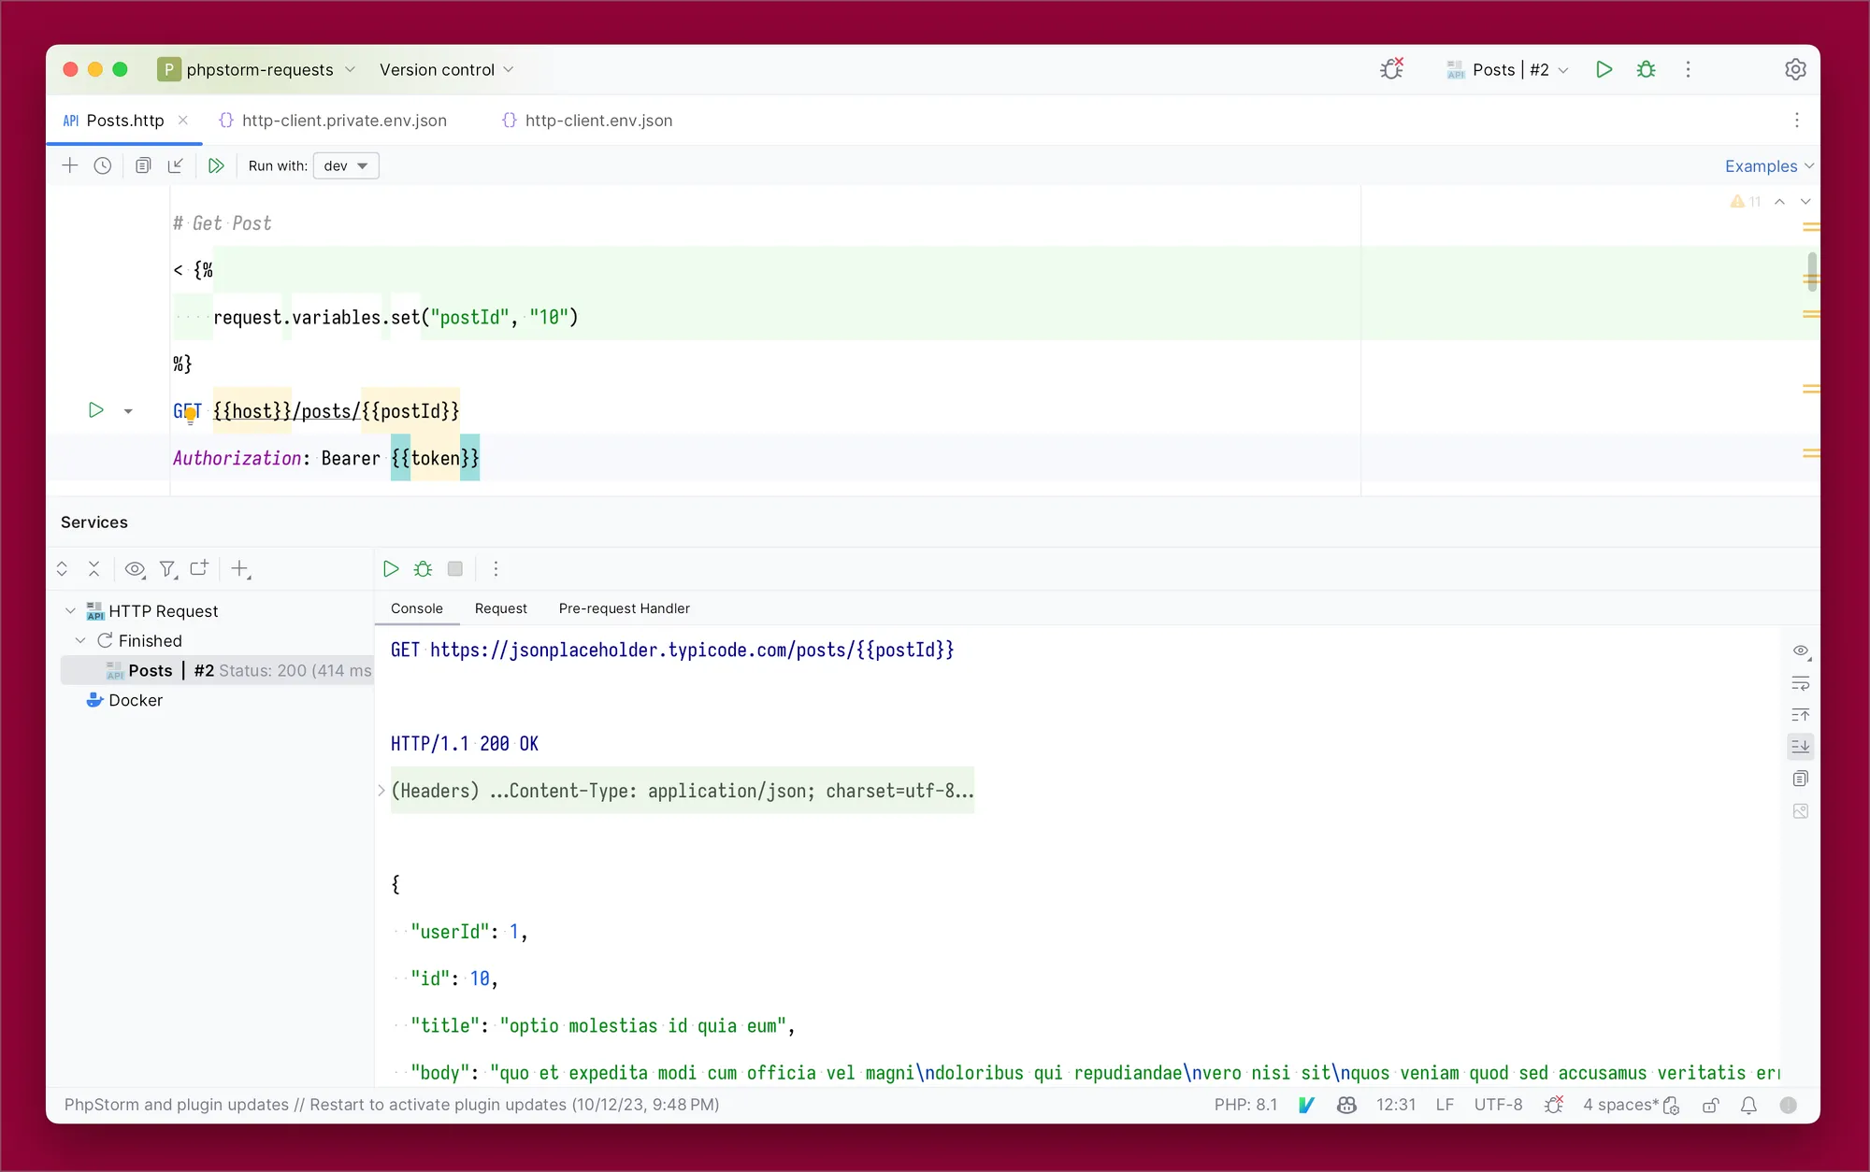Copy response body to clipboard
Image resolution: width=1870 pixels, height=1172 pixels.
tap(1801, 779)
